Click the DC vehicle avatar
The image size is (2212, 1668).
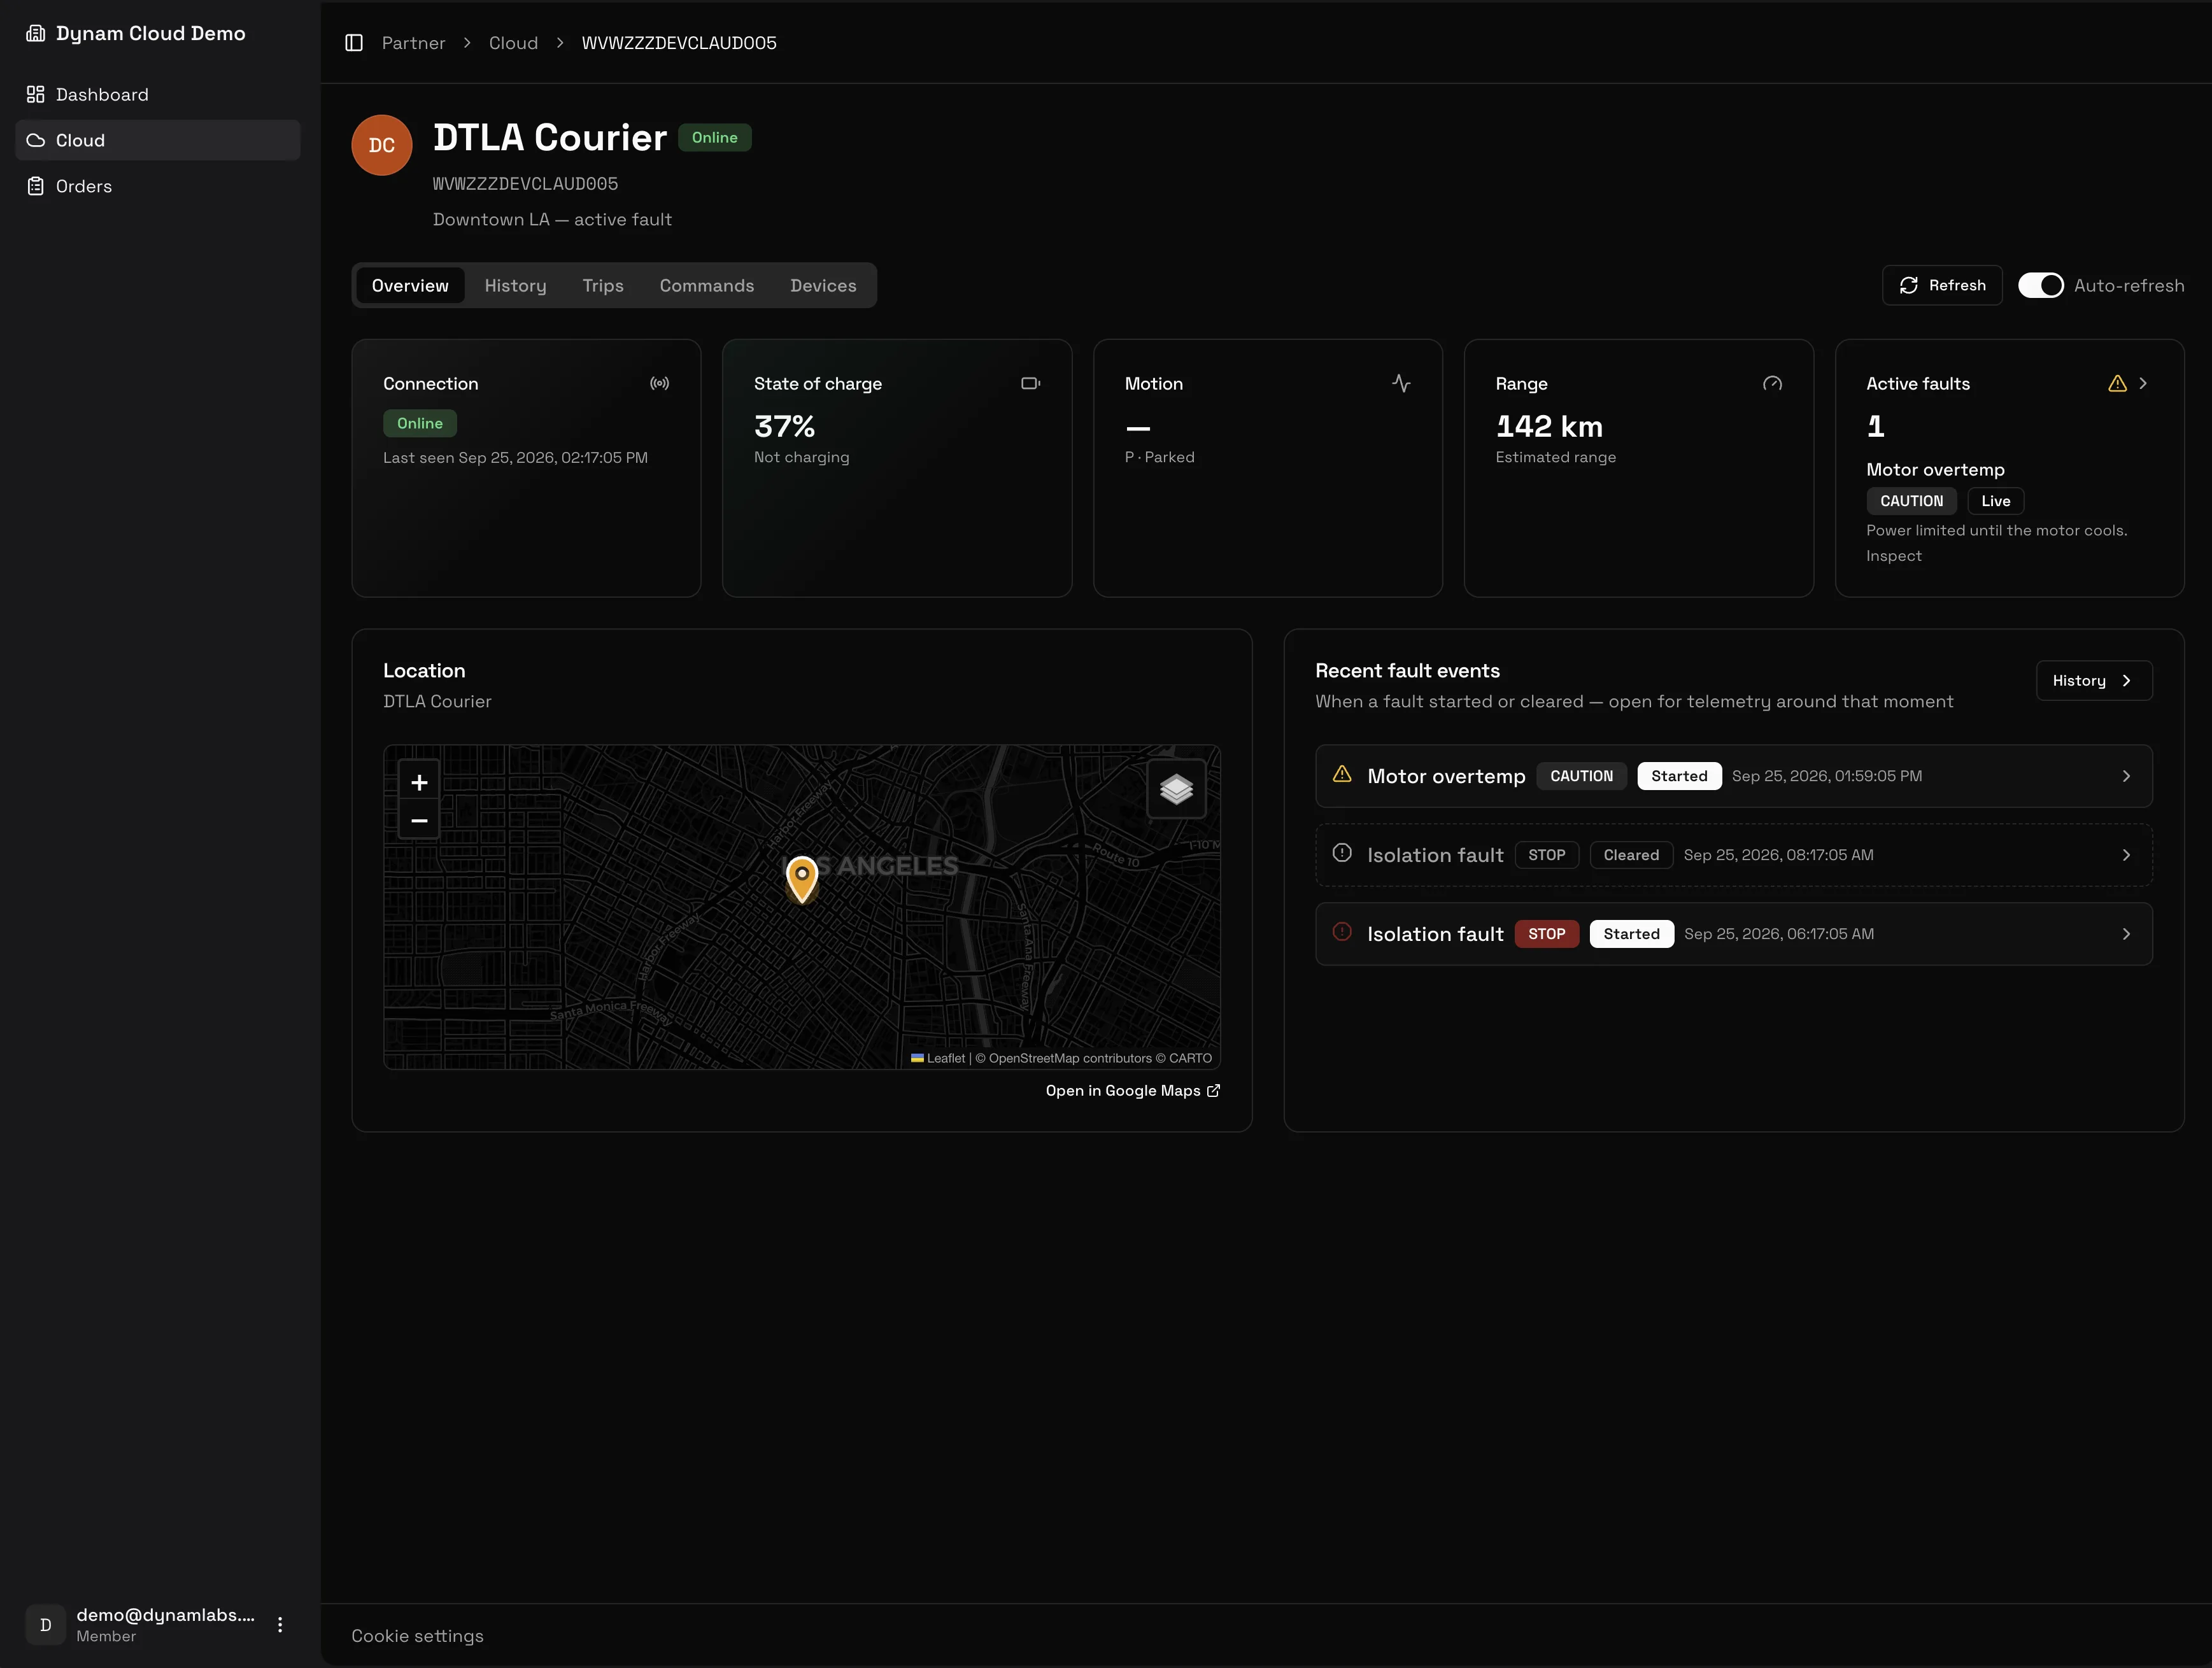point(382,145)
